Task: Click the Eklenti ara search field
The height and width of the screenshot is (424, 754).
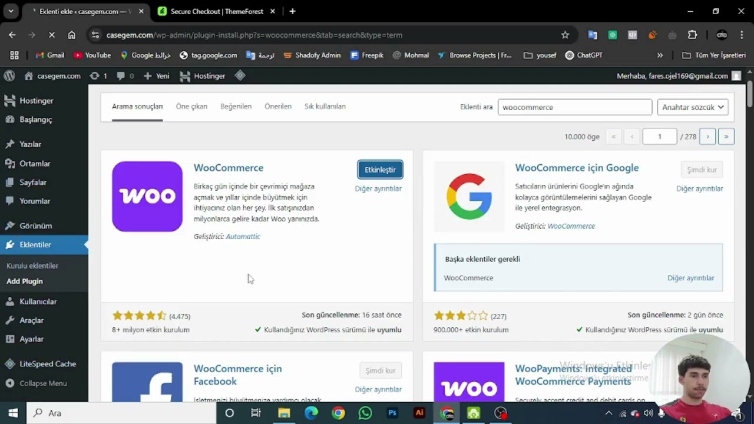Action: 575,107
